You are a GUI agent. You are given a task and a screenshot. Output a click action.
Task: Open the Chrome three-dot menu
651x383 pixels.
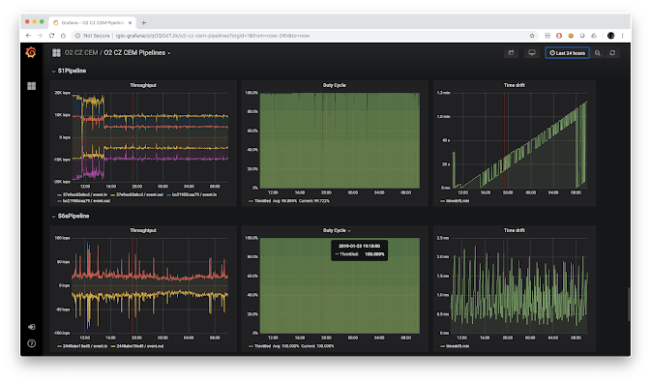[622, 36]
